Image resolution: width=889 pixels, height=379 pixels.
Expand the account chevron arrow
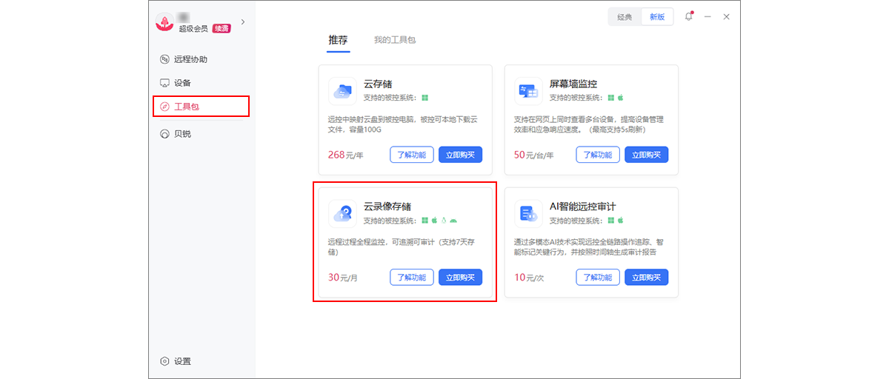[242, 22]
